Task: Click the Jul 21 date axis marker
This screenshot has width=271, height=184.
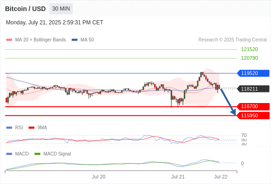Action: click(178, 177)
